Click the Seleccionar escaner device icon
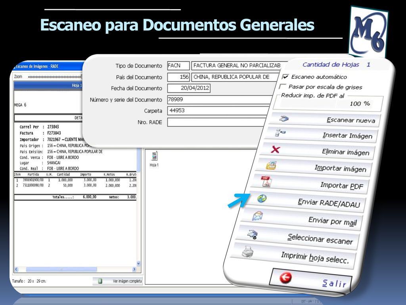The height and width of the screenshot is (305, 406). [x=253, y=234]
